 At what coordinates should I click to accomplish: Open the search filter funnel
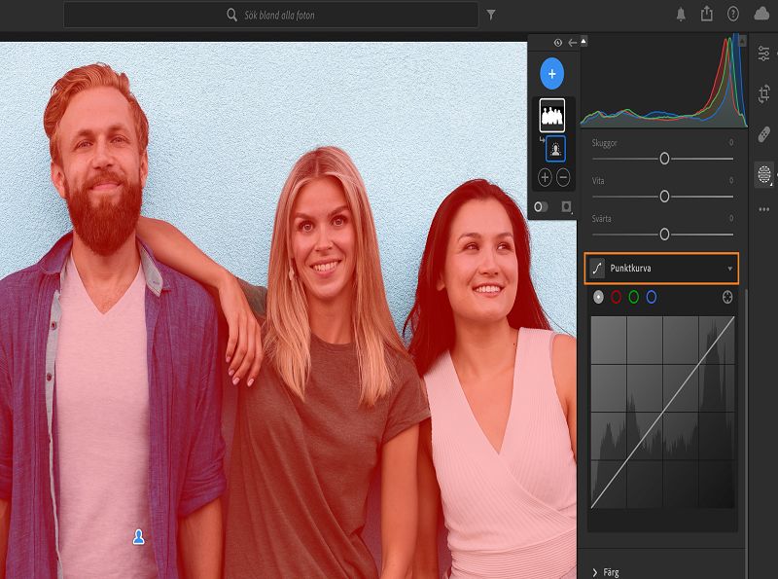(x=491, y=15)
